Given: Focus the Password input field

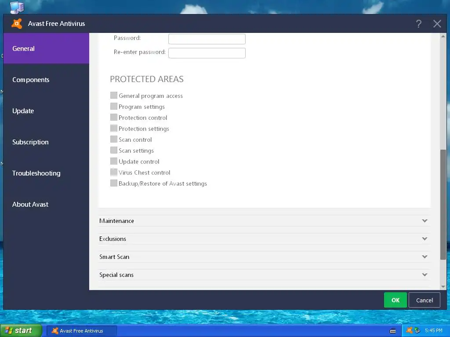Looking at the screenshot, I should point(207,39).
